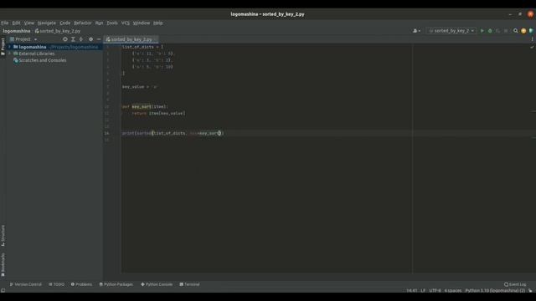Open the user account icon menu

(x=416, y=31)
